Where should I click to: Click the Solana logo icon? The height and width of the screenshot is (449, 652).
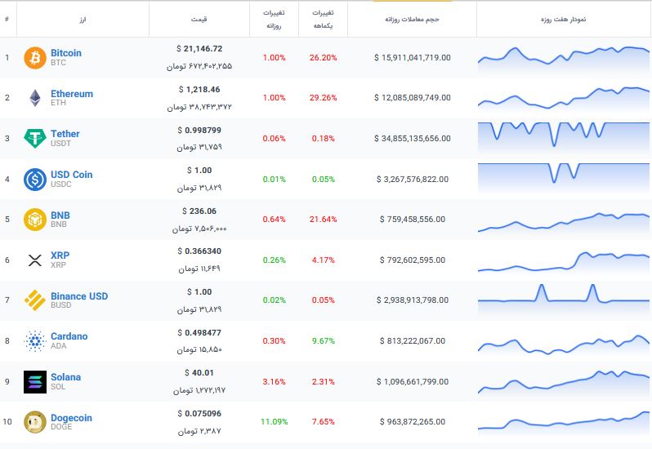coord(35,382)
